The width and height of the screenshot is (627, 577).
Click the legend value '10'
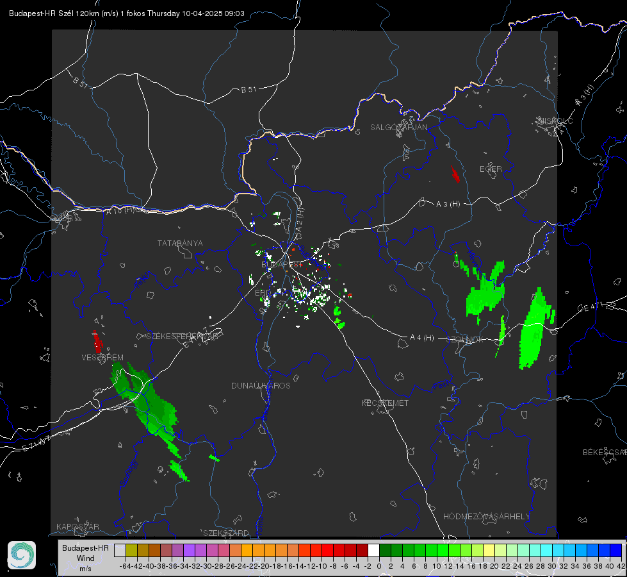[437, 566]
